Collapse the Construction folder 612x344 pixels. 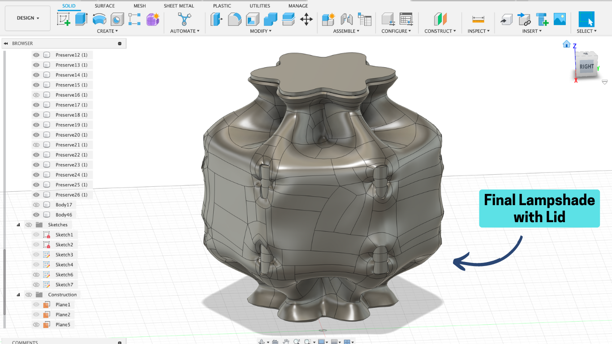(18, 295)
